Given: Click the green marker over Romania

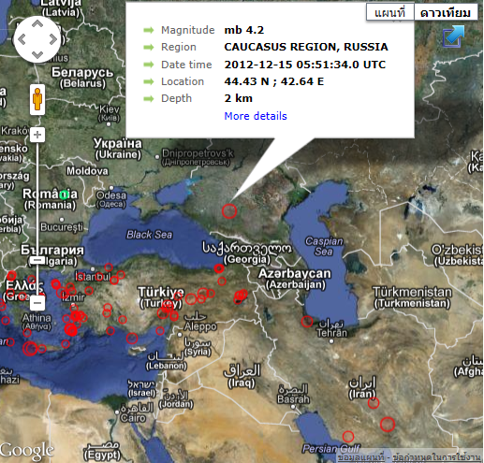Looking at the screenshot, I should point(64,195).
